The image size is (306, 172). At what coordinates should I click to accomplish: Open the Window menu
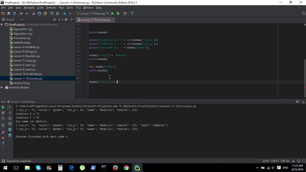pos(88,8)
